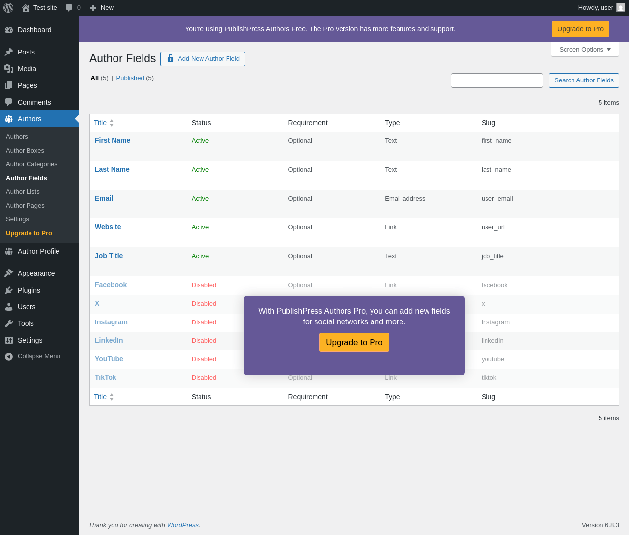This screenshot has height=535, width=629.
Task: Select Author Fields submenu item
Action: pos(27,178)
